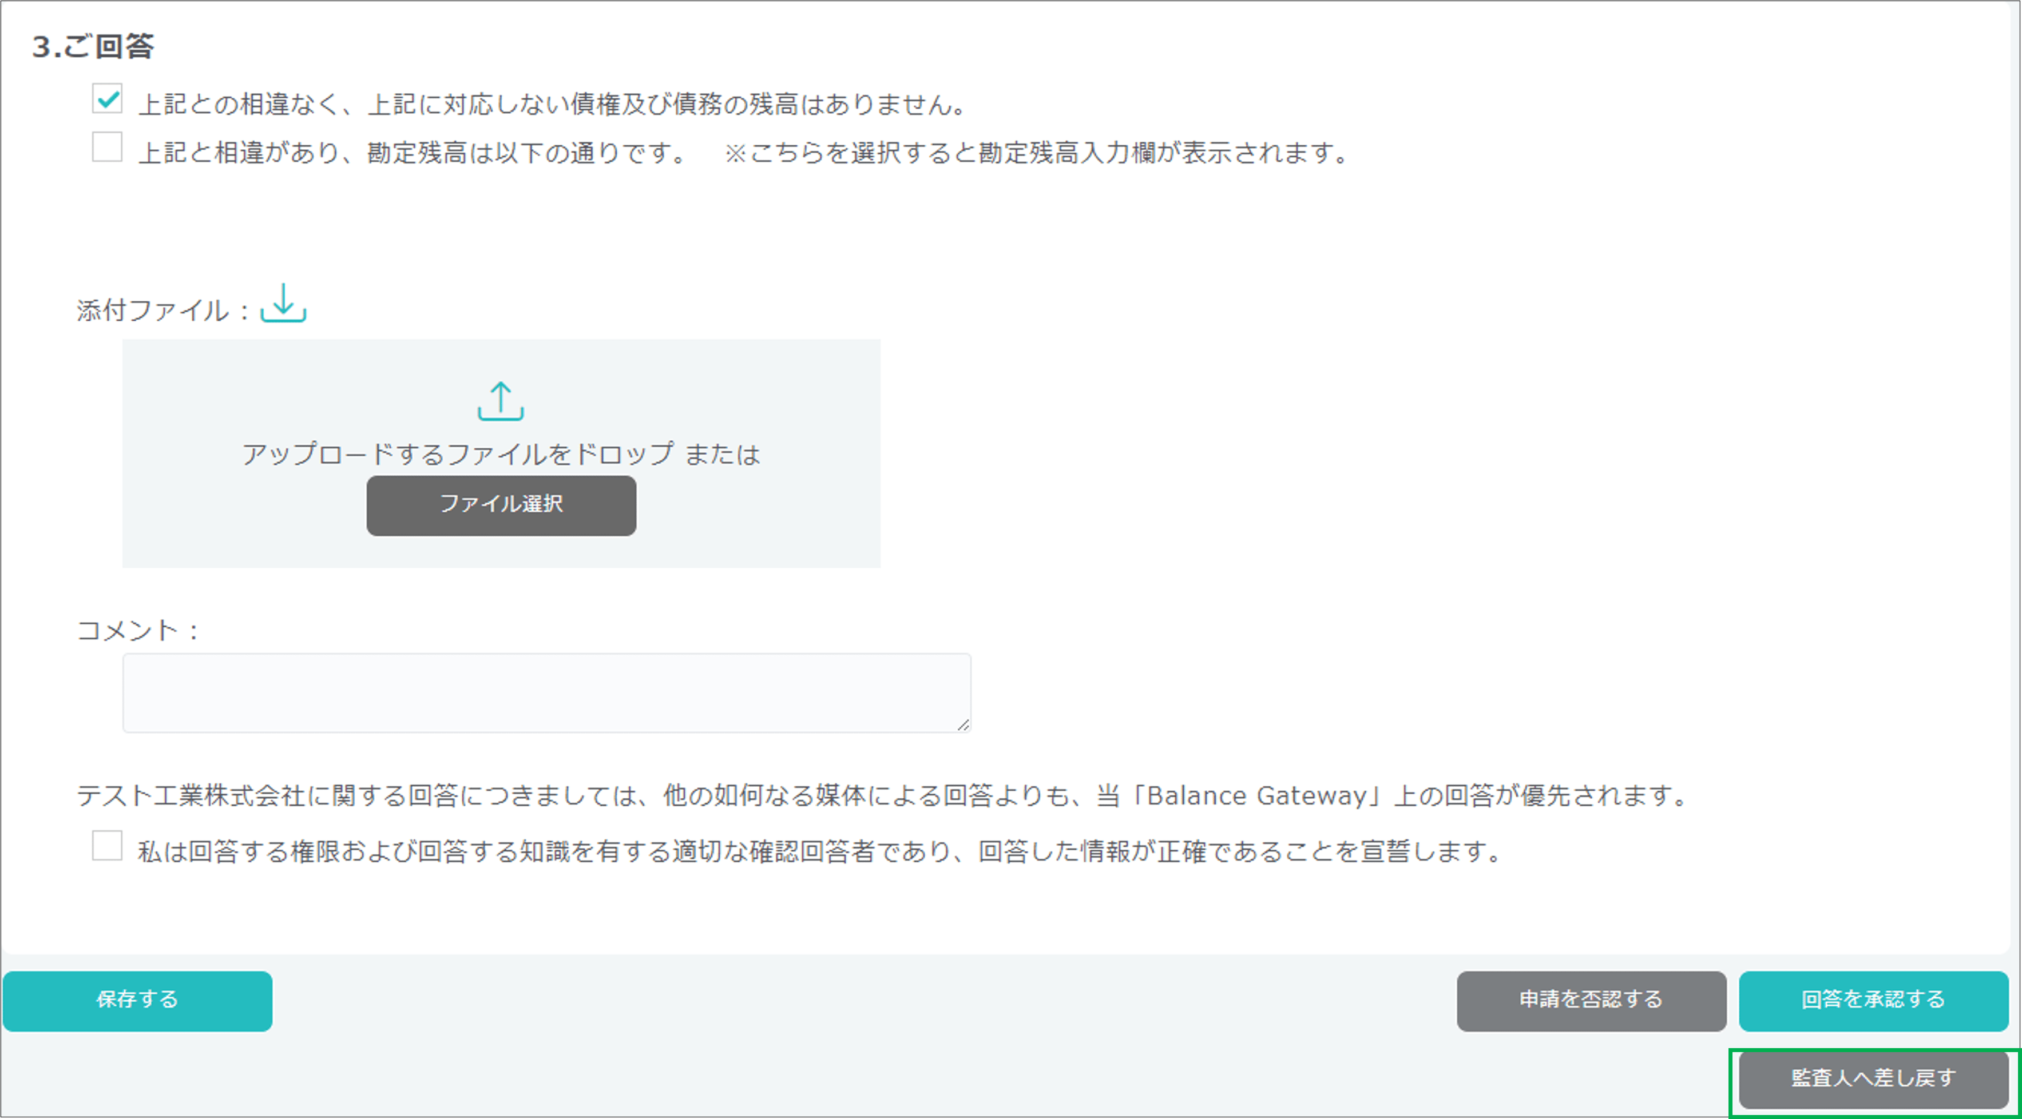Click the 添付ファイル label
The image size is (2022, 1119).
pyautogui.click(x=152, y=310)
